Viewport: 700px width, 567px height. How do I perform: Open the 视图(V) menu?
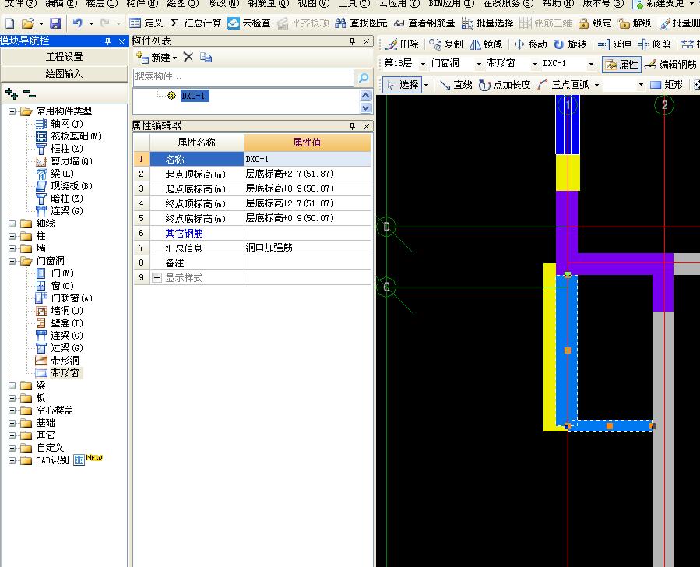(x=313, y=4)
